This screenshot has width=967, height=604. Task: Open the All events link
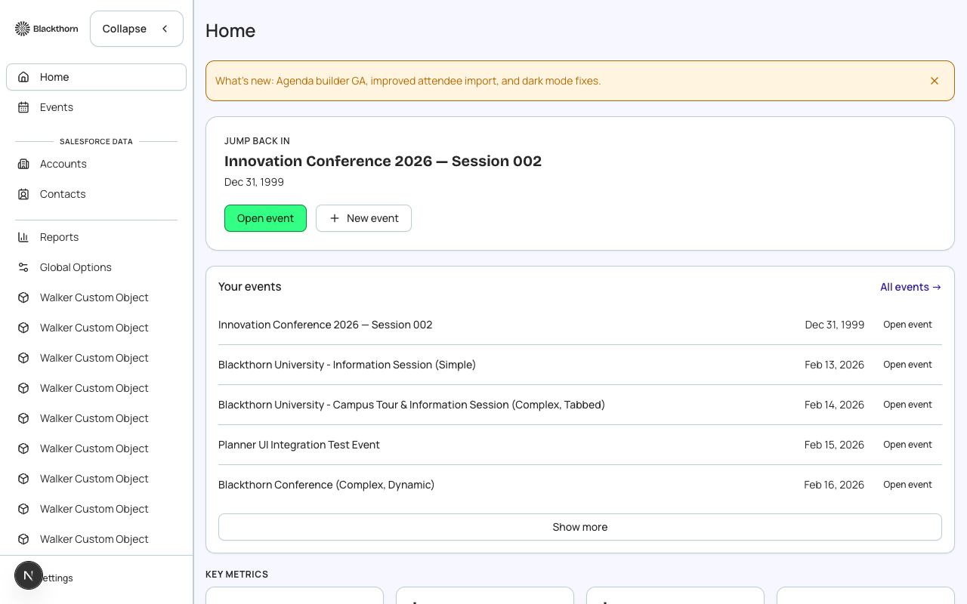[x=910, y=287]
